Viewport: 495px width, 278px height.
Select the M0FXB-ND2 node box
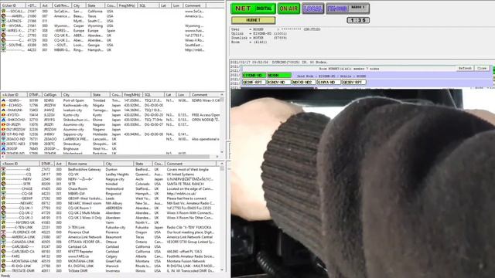[x=303, y=83]
